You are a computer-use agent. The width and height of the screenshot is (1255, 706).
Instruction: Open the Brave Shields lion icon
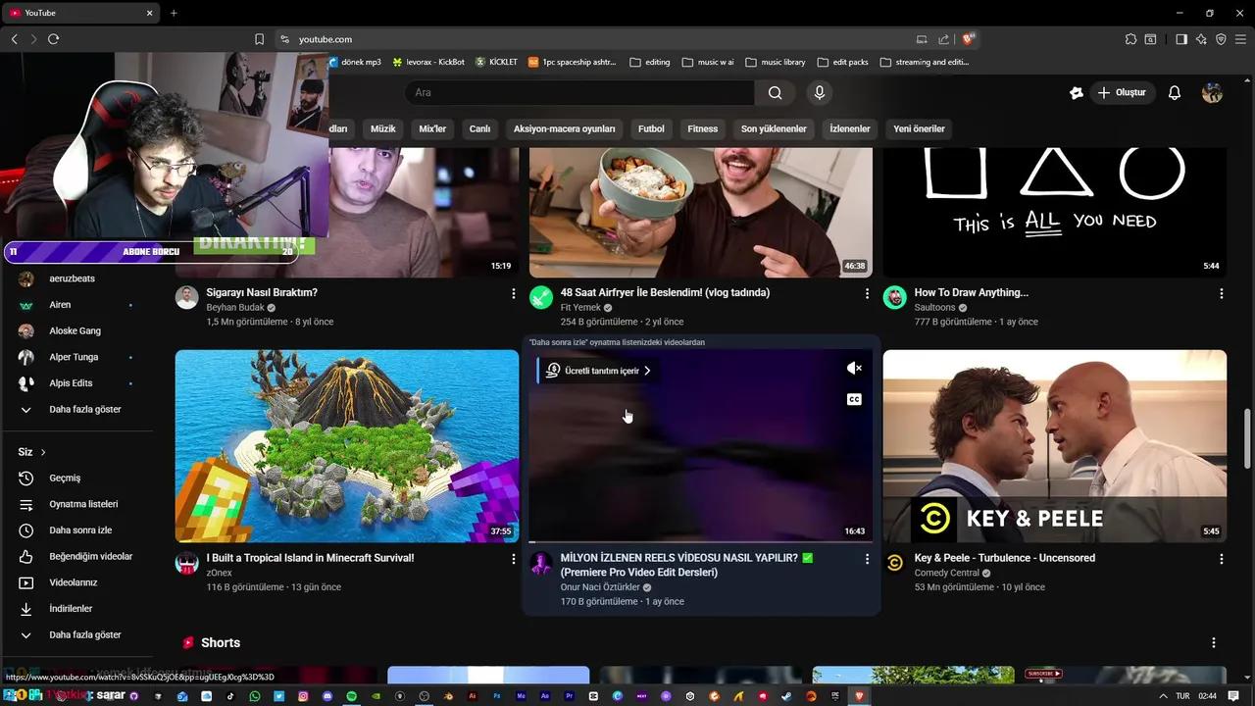(x=969, y=39)
